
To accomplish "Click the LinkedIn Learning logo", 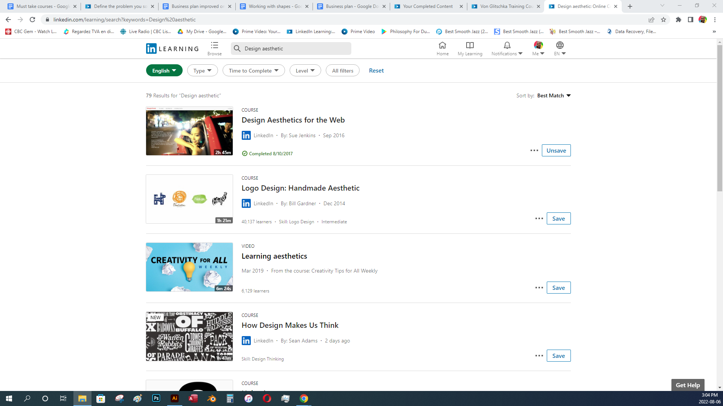I will click(172, 48).
